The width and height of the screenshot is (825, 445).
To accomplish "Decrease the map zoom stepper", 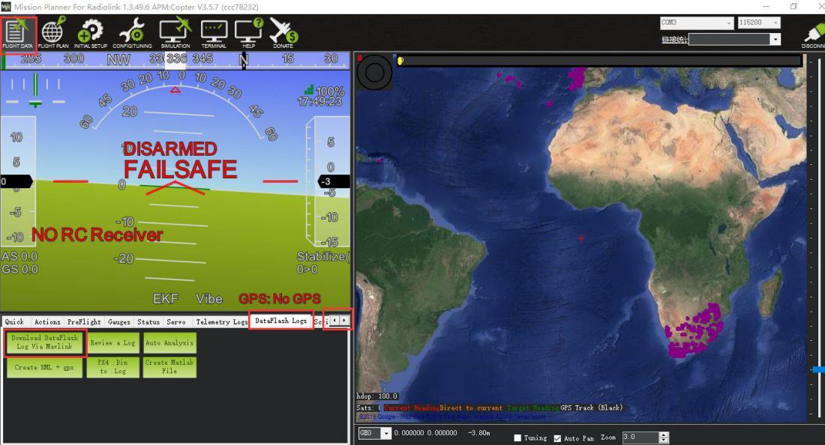I will 664,441.
